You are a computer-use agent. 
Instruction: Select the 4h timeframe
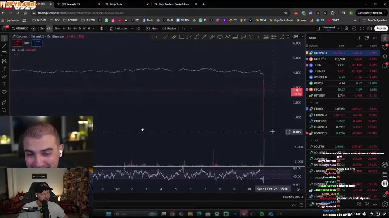pyautogui.click(x=75, y=28)
